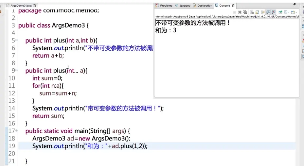Select the ArgsDemo3.java editor tab

point(21,6)
